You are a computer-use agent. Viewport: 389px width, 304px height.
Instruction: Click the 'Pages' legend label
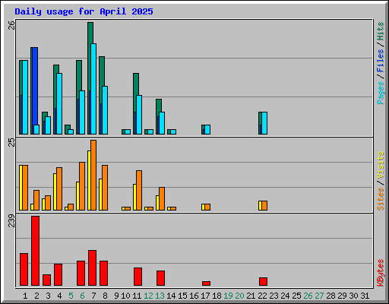tap(380, 93)
